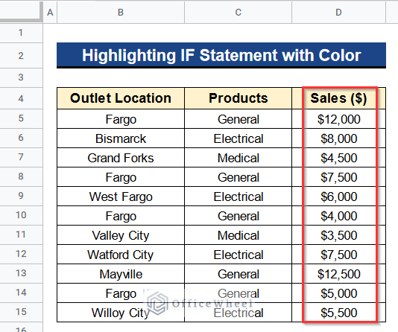Click the $7,500 cell in row 12
This screenshot has height=332, width=398.
point(338,255)
